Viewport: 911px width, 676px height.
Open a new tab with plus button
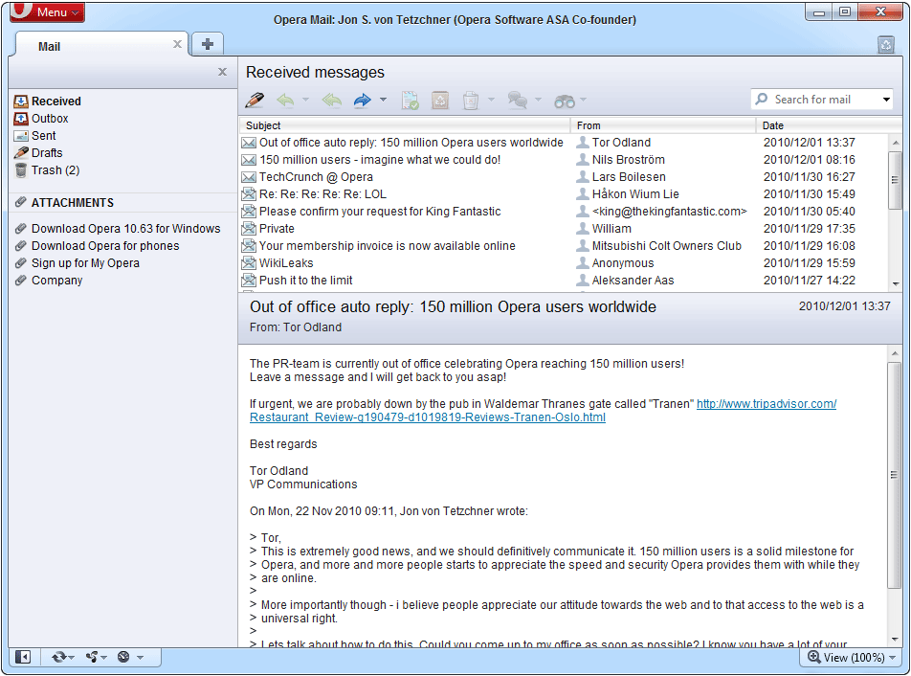click(x=207, y=44)
